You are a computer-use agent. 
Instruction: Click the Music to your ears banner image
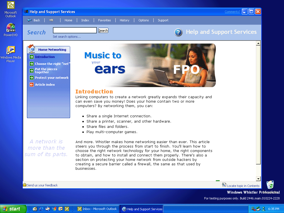tap(146, 65)
